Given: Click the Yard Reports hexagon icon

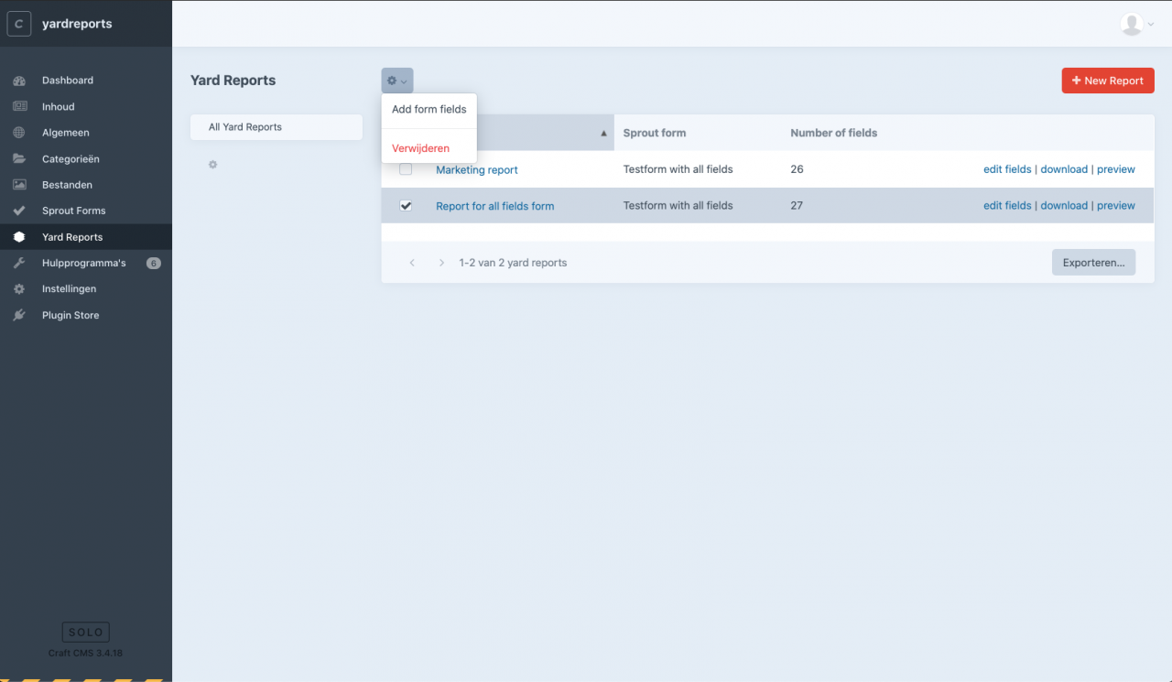Looking at the screenshot, I should 19,237.
